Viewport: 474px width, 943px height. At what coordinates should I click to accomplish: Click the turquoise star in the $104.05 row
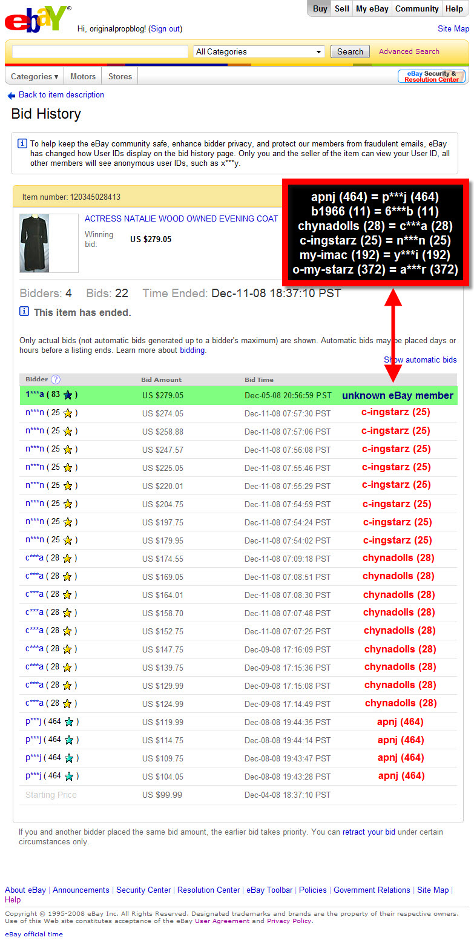click(x=69, y=777)
